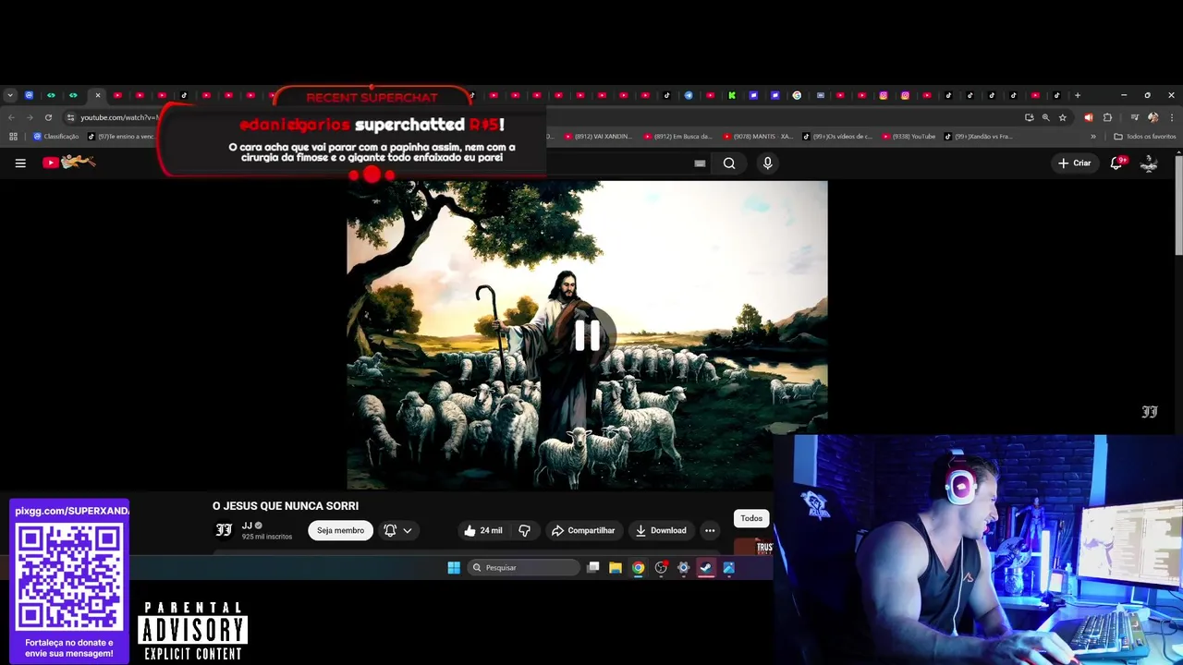This screenshot has width=1183, height=665.
Task: Go to YouTube home via logo
Action: pyautogui.click(x=68, y=163)
